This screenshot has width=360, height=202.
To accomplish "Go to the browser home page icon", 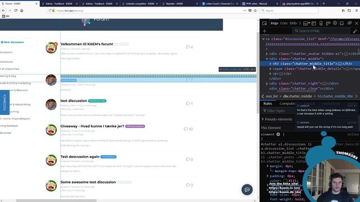I will click(21, 11).
